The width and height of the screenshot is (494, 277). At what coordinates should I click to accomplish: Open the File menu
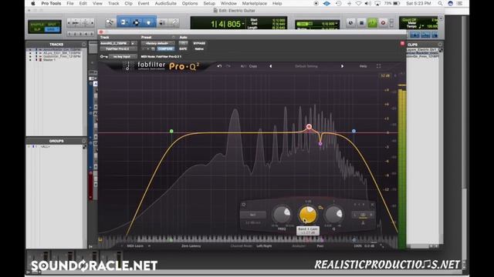70,3
